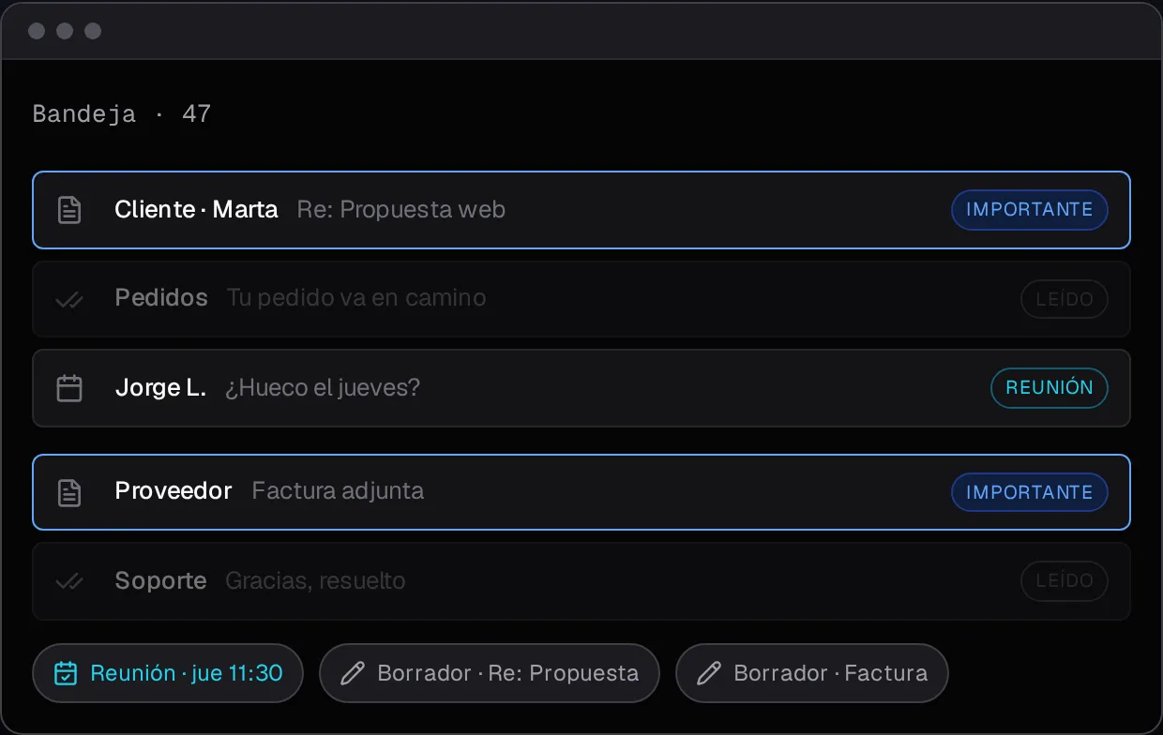
Task: Click the calendar icon beside Jorge L.
Action: (x=69, y=388)
